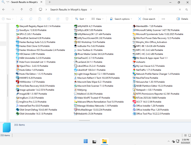The height and width of the screenshot is (145, 191).
Task: Select Microsoft Sysinternals Suite 13.02.2025 Portable
Action: pos(158,34)
